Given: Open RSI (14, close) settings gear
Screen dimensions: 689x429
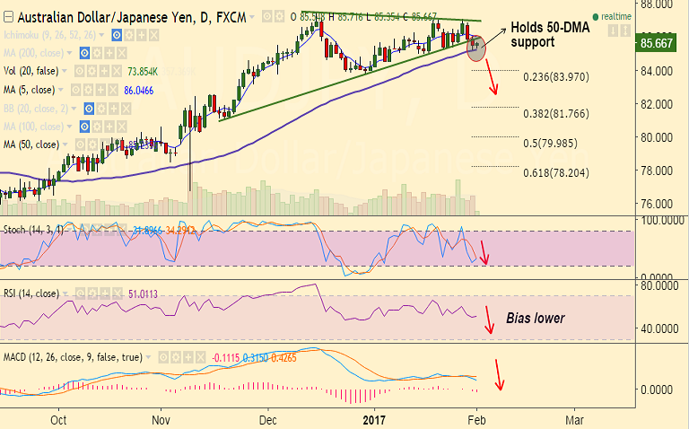Looking at the screenshot, I should coord(92,293).
